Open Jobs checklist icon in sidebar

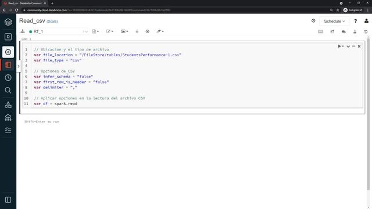(8, 130)
